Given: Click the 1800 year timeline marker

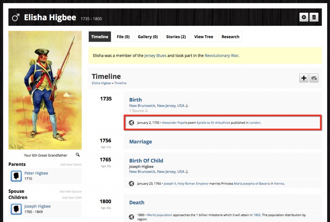Looking at the screenshot, I should (x=105, y=201).
